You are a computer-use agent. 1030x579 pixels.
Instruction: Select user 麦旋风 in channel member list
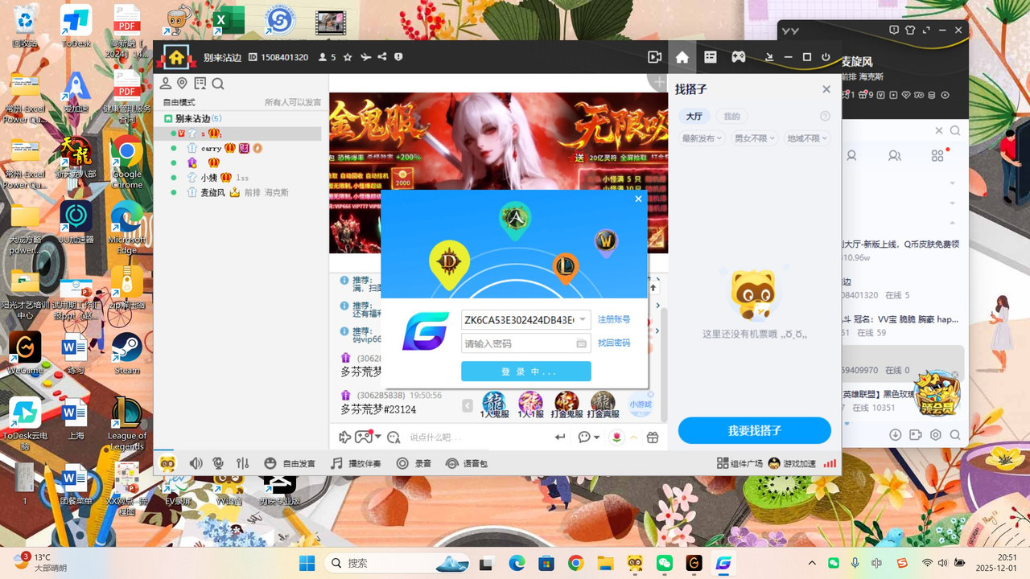[x=212, y=192]
